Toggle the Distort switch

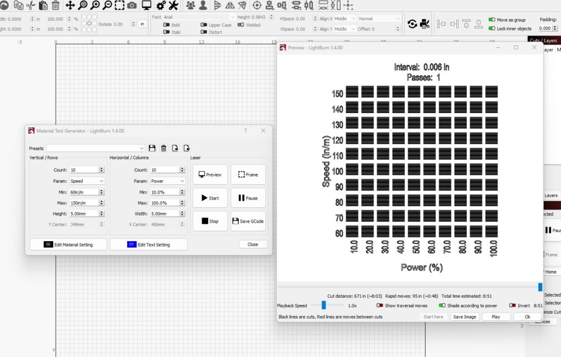pos(204,32)
